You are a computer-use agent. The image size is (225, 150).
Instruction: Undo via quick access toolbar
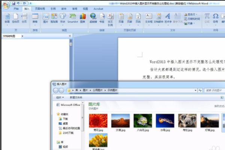[x=18, y=3]
